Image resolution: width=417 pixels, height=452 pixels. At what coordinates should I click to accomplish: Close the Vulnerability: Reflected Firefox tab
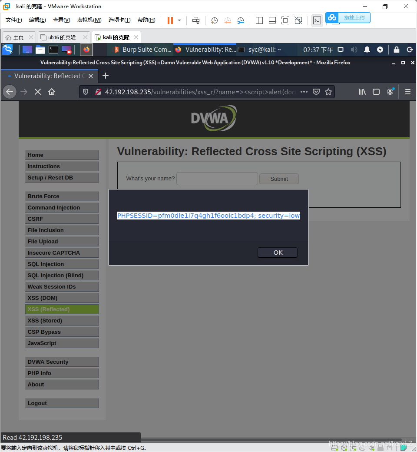(91, 76)
